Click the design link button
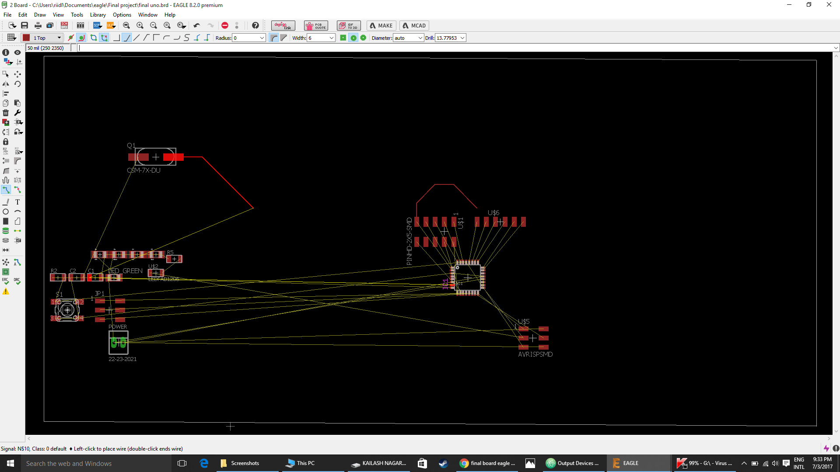 pos(283,25)
